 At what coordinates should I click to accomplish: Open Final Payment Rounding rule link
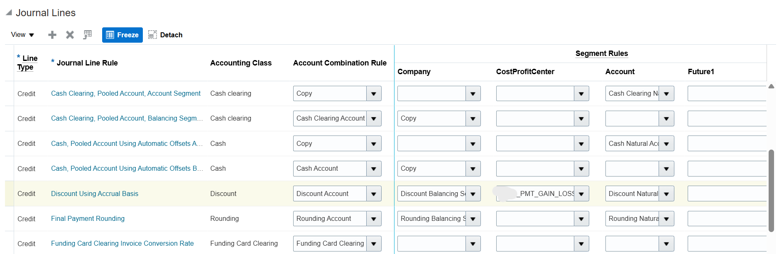pyautogui.click(x=88, y=218)
